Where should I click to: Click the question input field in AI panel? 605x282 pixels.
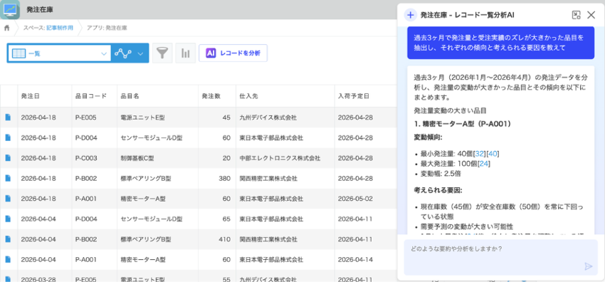click(x=500, y=257)
